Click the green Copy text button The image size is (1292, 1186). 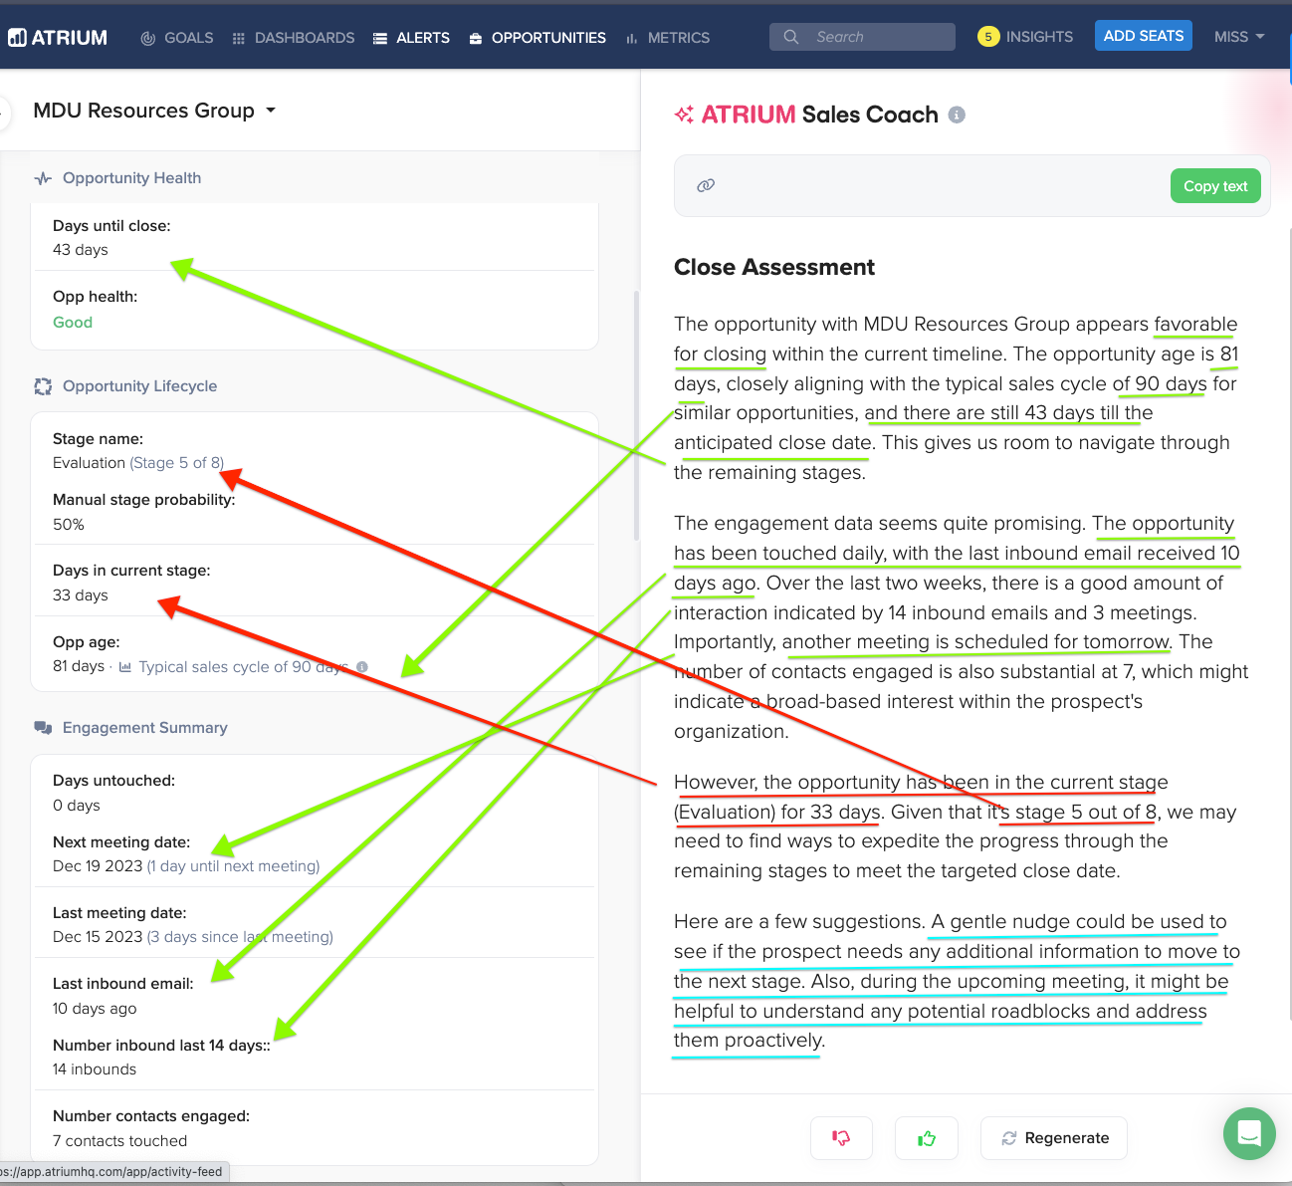1215,186
